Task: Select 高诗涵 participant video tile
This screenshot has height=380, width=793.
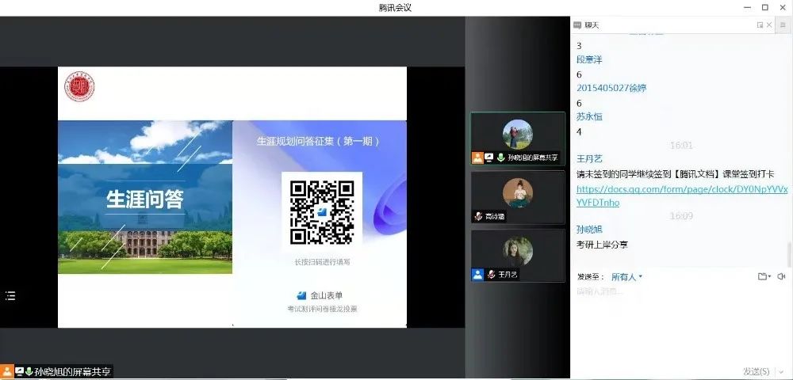Action: (518, 197)
